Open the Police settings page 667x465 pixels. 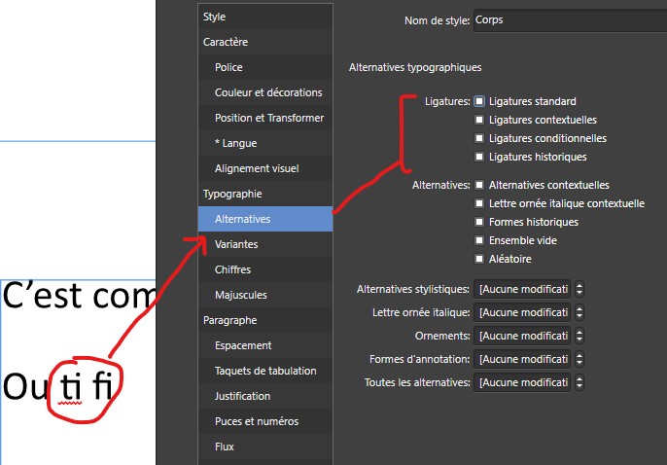point(265,67)
